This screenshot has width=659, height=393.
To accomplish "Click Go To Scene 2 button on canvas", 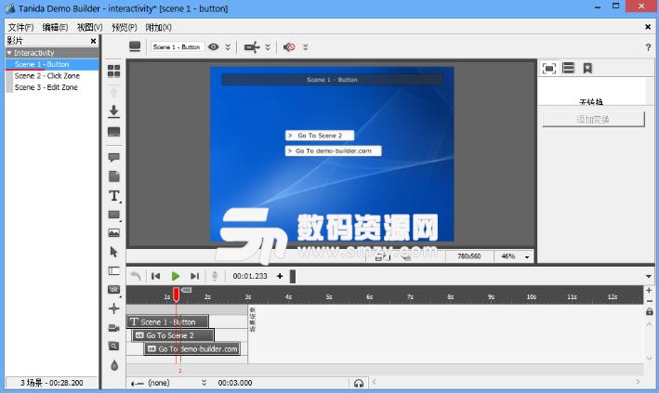I will tap(320, 136).
